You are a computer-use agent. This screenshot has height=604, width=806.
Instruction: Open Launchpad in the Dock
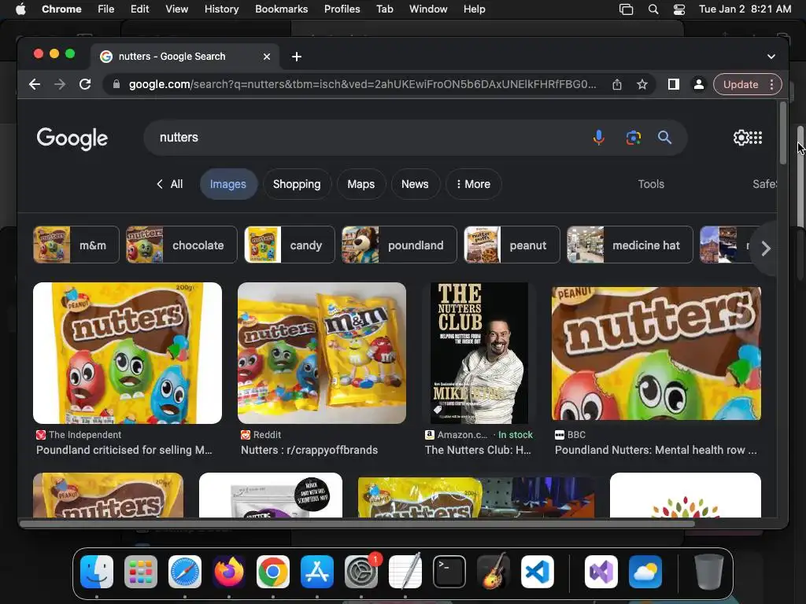[x=141, y=572]
